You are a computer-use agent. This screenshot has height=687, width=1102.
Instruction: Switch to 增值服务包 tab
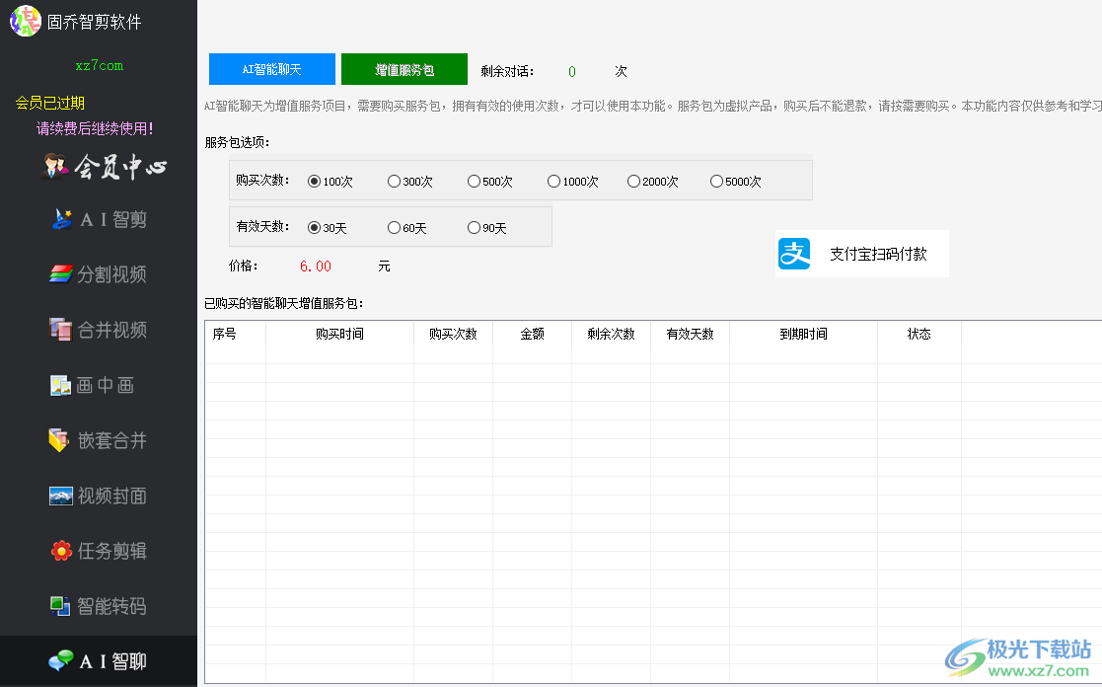tap(404, 69)
